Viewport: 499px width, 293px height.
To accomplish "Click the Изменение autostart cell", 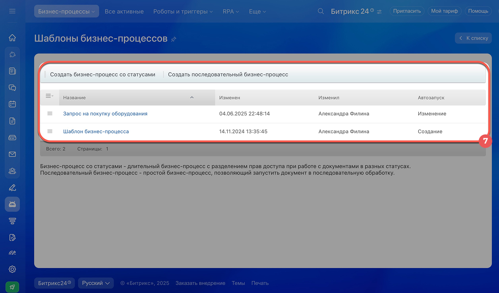I will (432, 113).
